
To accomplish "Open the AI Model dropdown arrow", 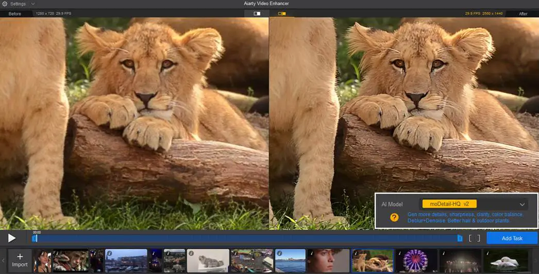I will coord(522,204).
